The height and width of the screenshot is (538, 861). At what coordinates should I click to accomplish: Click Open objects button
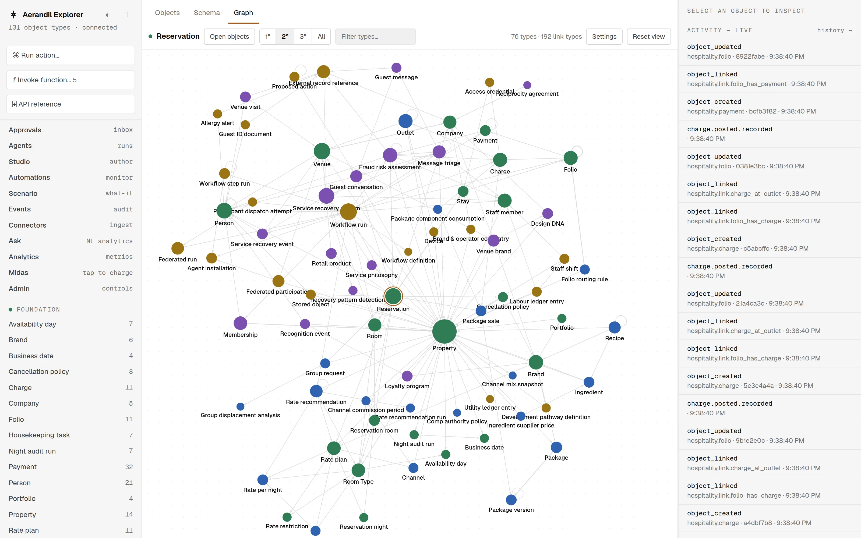(230, 37)
